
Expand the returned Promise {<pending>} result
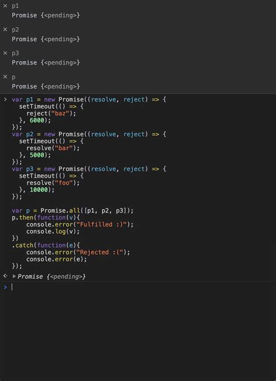pyautogui.click(x=14, y=276)
